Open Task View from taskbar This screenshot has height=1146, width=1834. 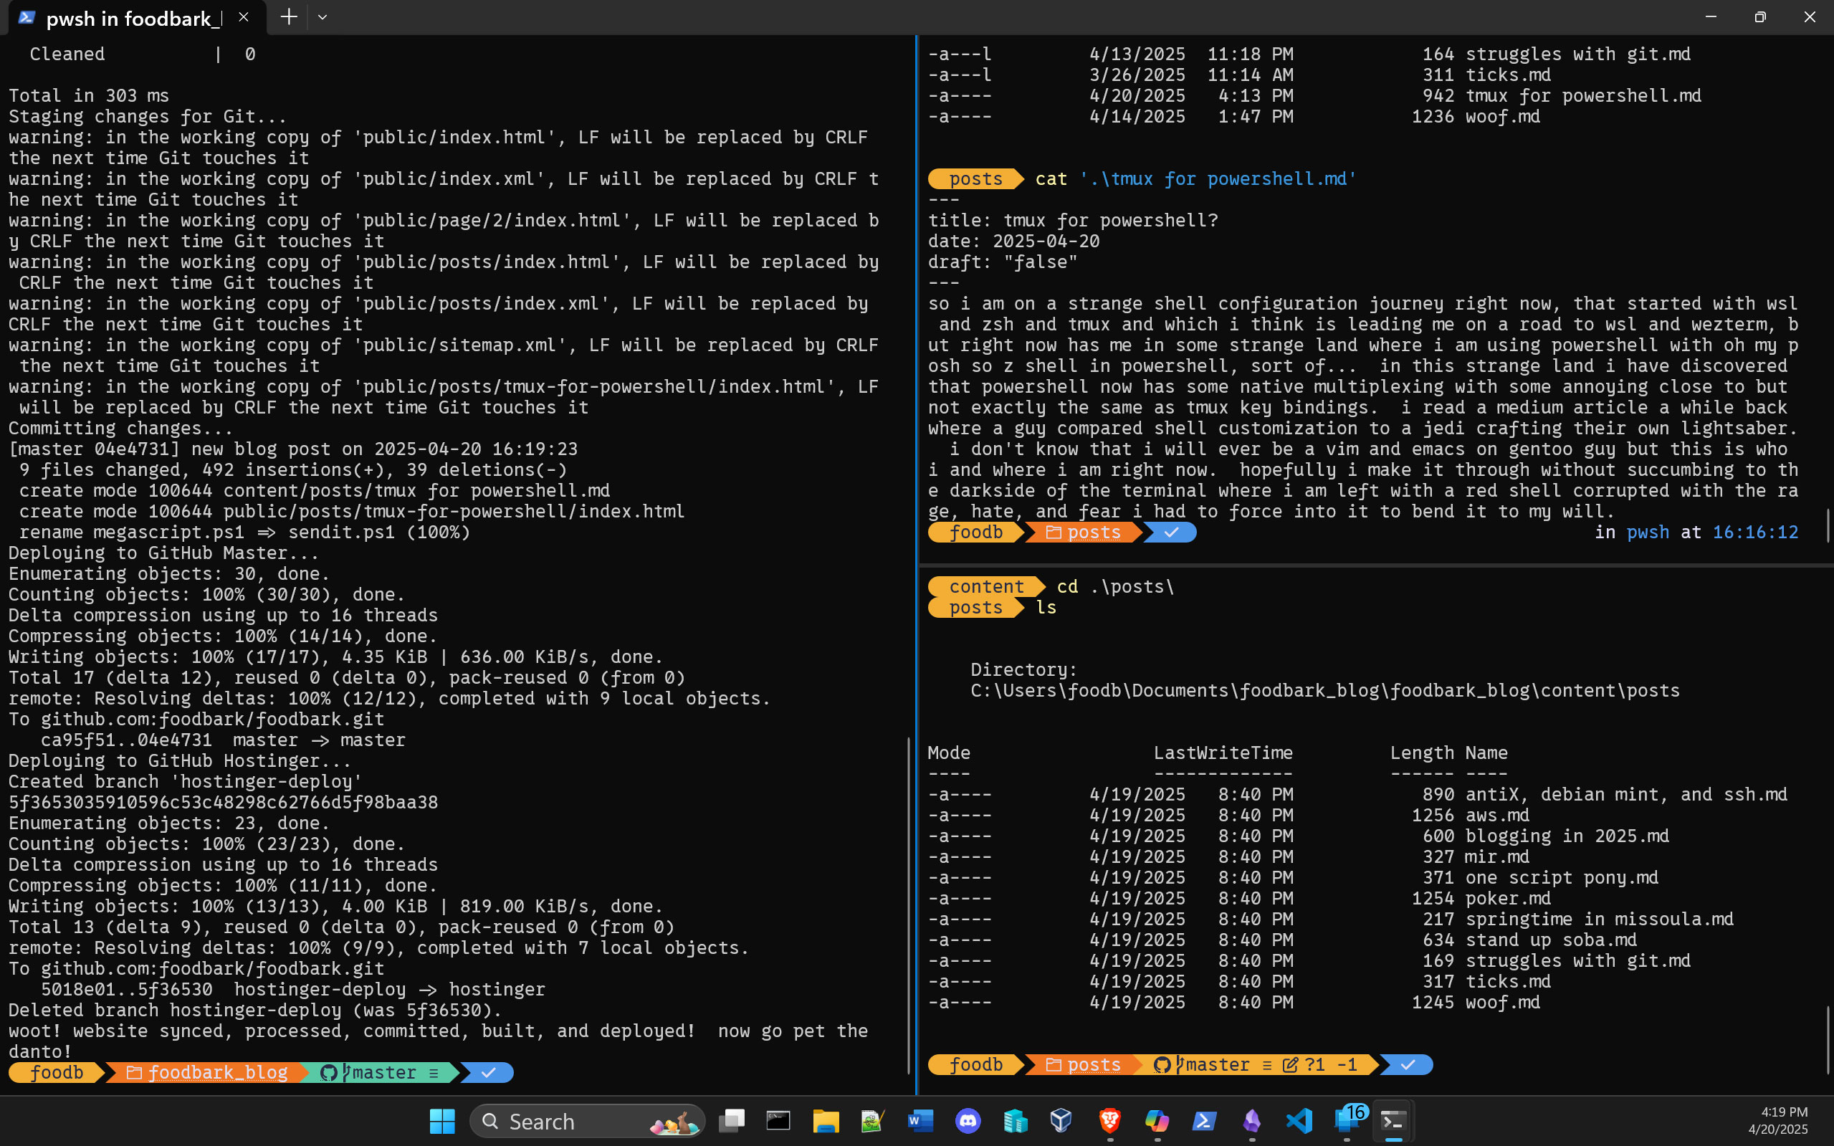(x=731, y=1120)
